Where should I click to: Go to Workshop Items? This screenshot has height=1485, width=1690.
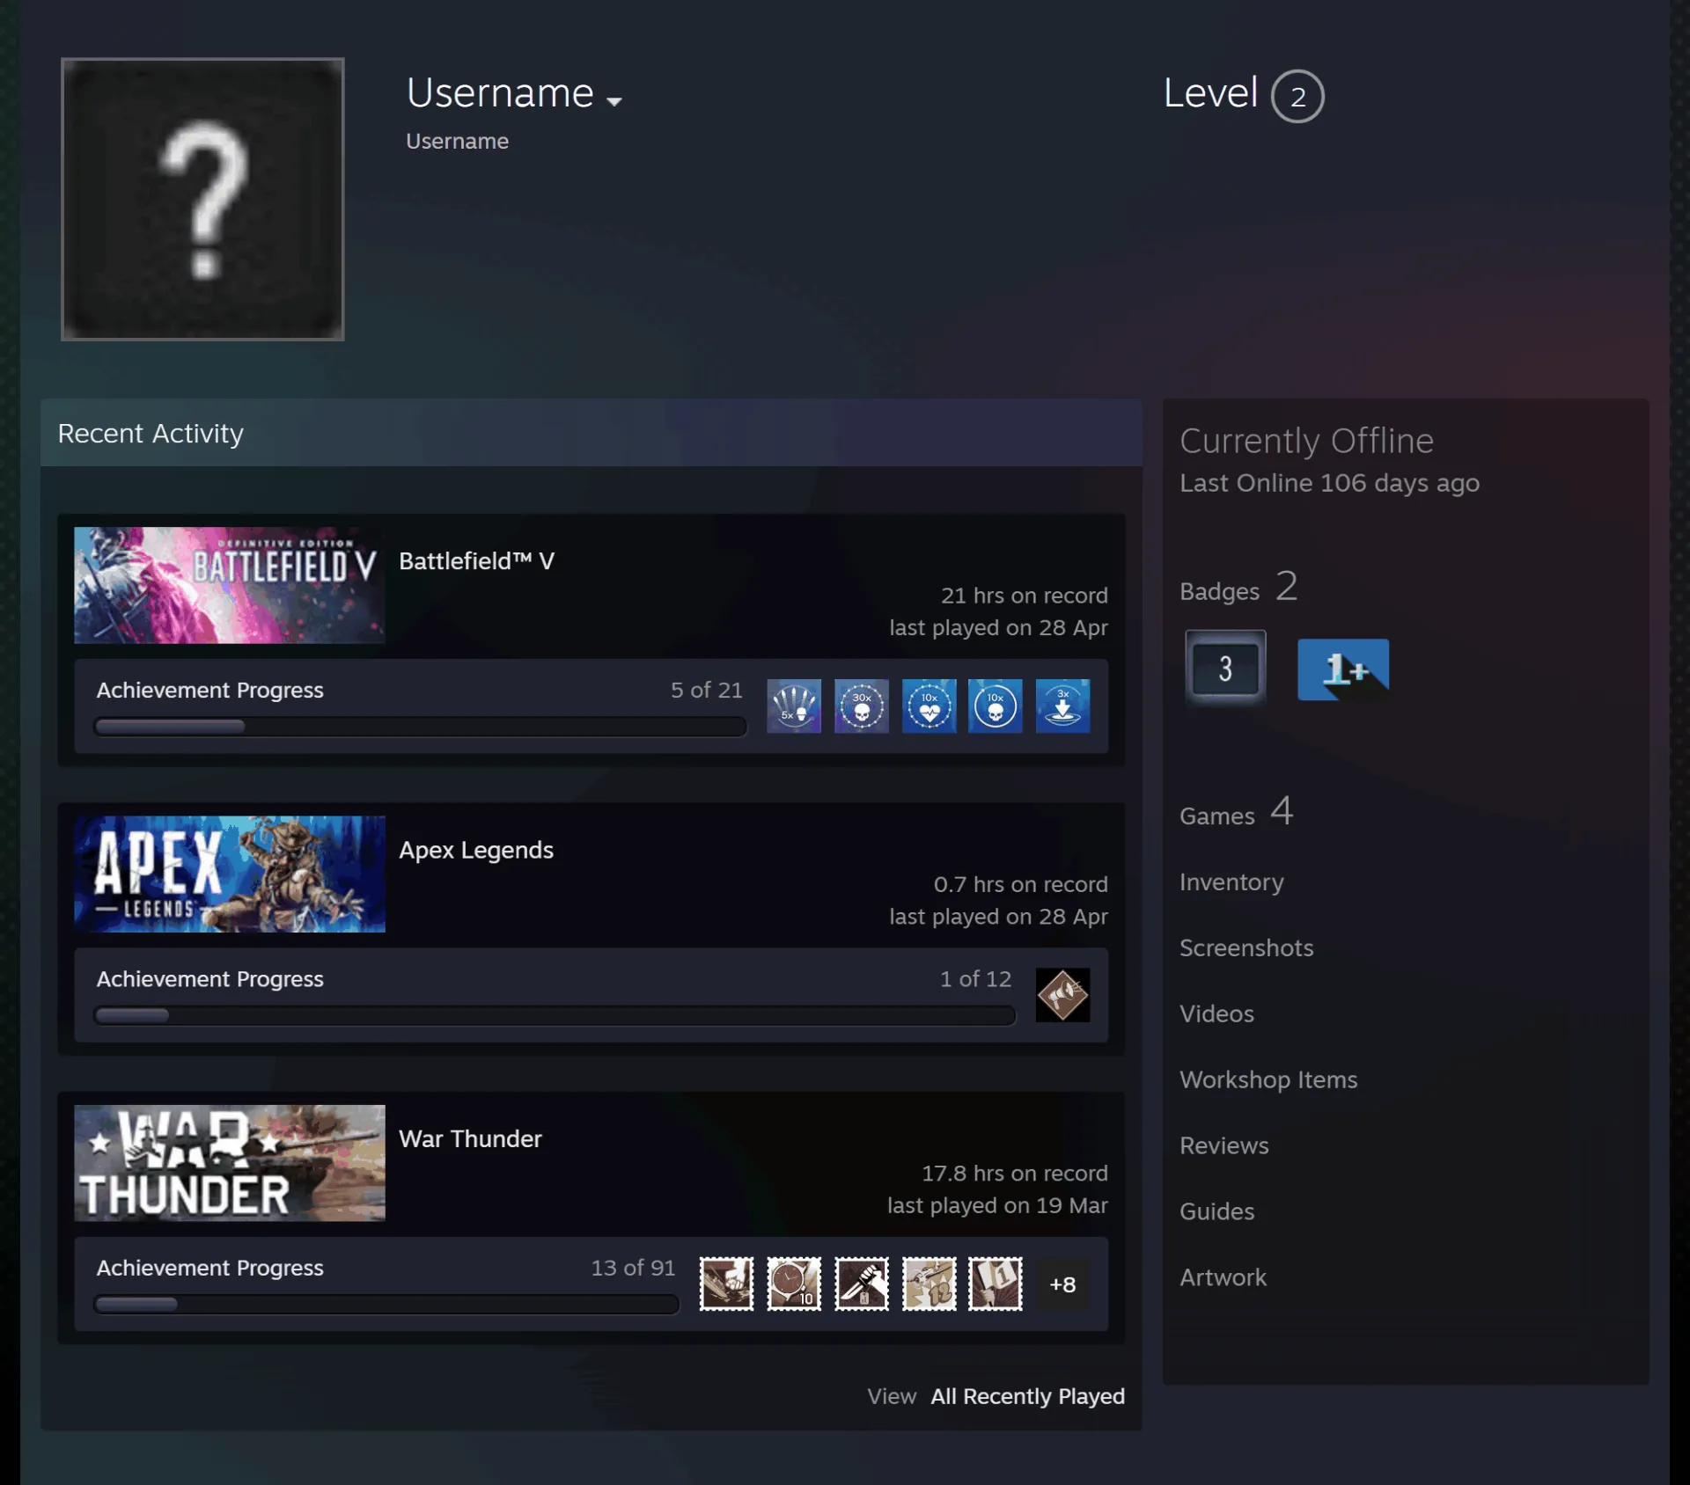1268,1079
